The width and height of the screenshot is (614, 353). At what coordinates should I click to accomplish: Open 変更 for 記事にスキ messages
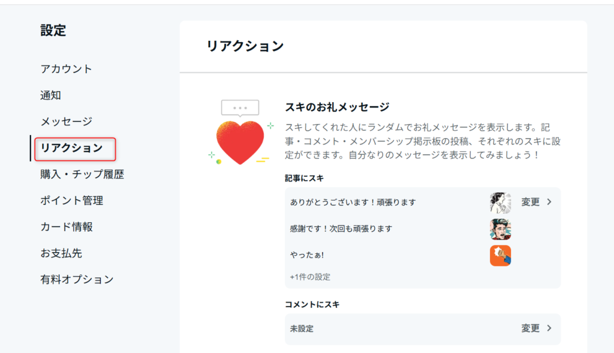531,202
